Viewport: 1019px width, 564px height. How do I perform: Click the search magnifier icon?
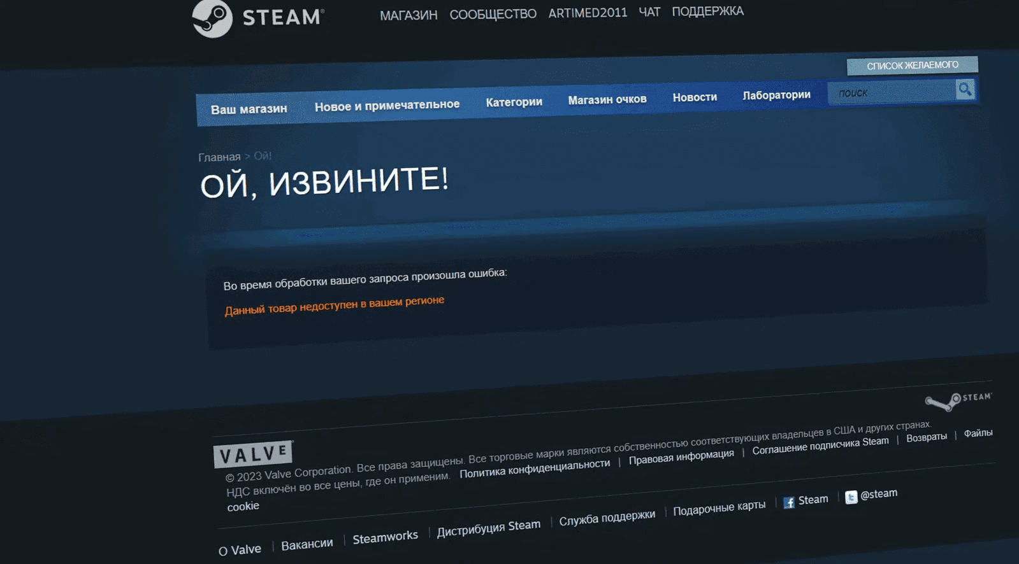(x=965, y=89)
